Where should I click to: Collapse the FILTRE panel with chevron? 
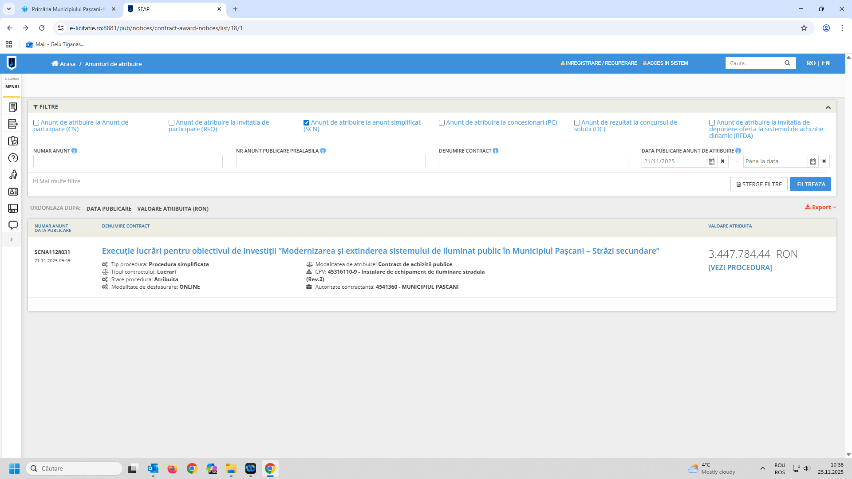tap(828, 107)
